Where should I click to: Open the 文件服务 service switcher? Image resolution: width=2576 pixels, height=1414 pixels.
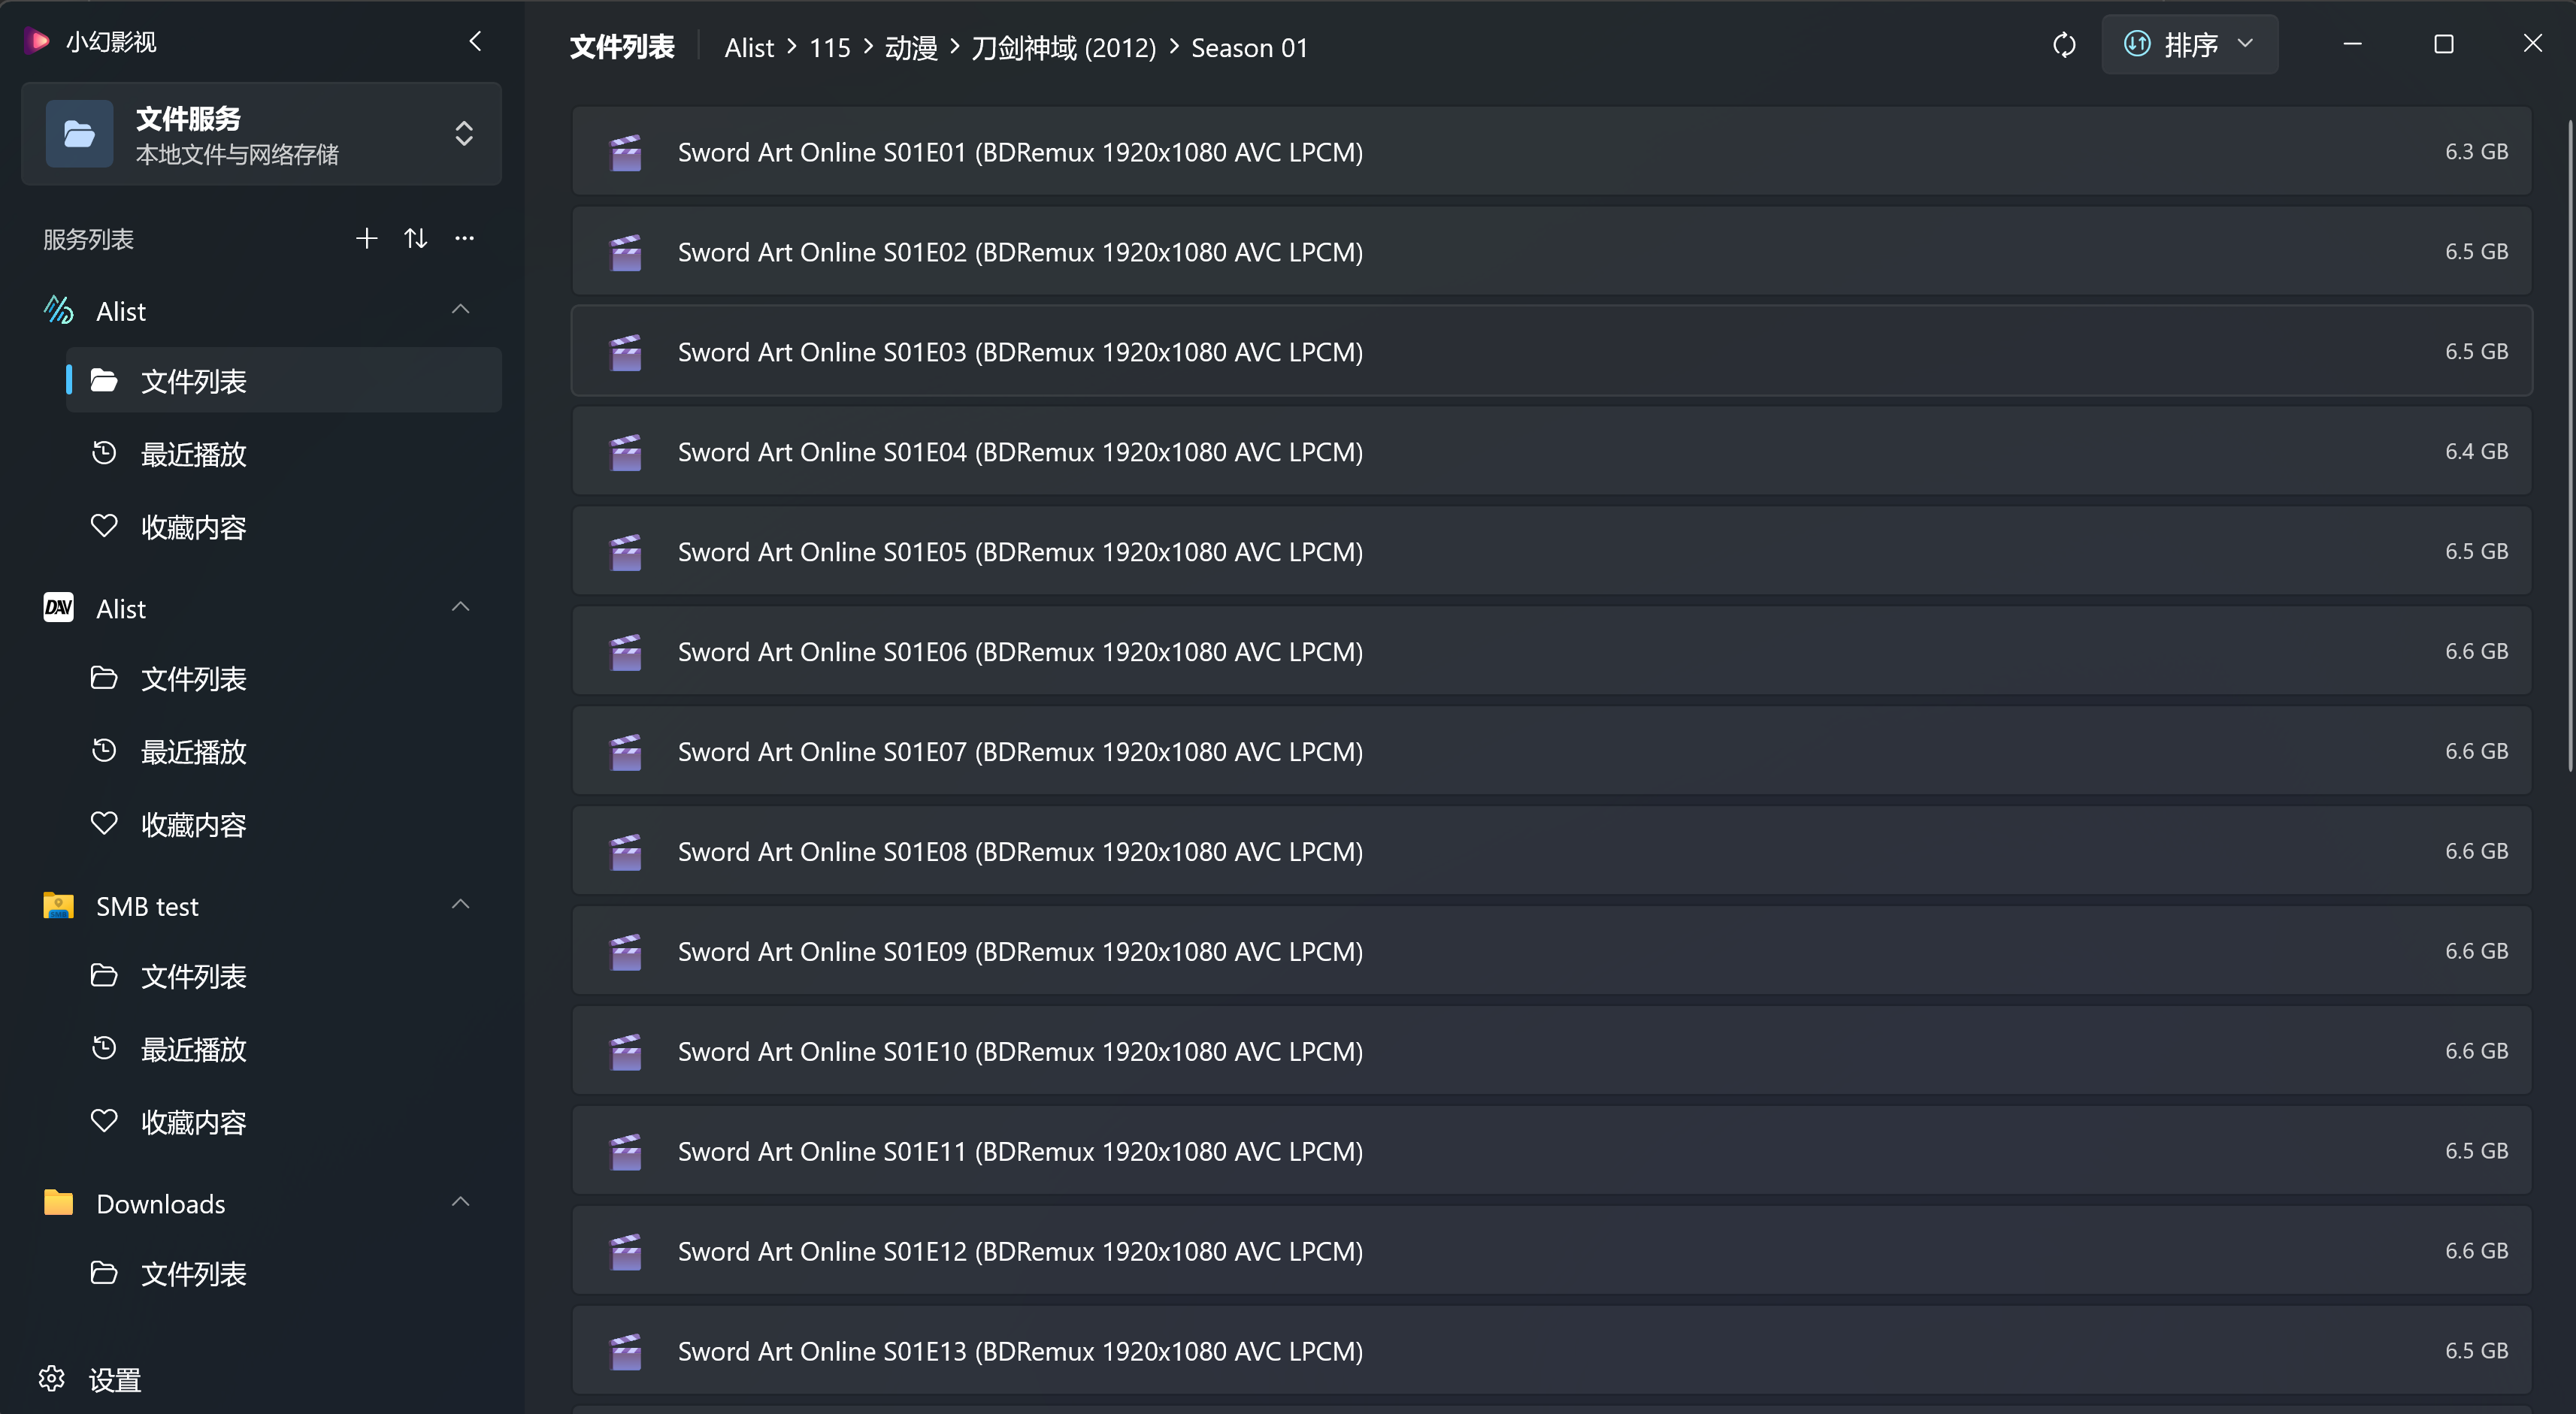pos(261,134)
